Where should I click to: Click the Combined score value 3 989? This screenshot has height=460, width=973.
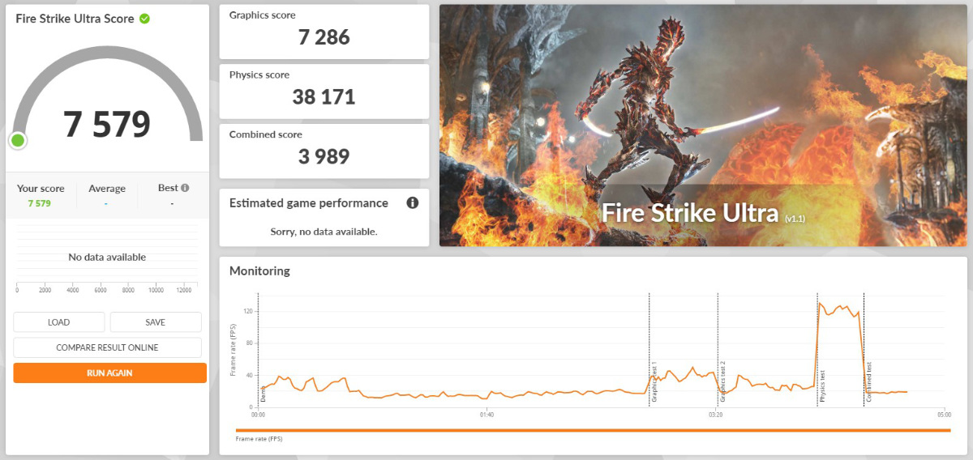coord(324,157)
